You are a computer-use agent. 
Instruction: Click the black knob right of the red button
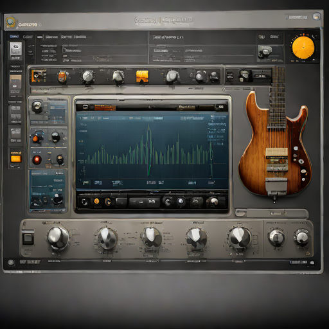[x=60, y=159]
